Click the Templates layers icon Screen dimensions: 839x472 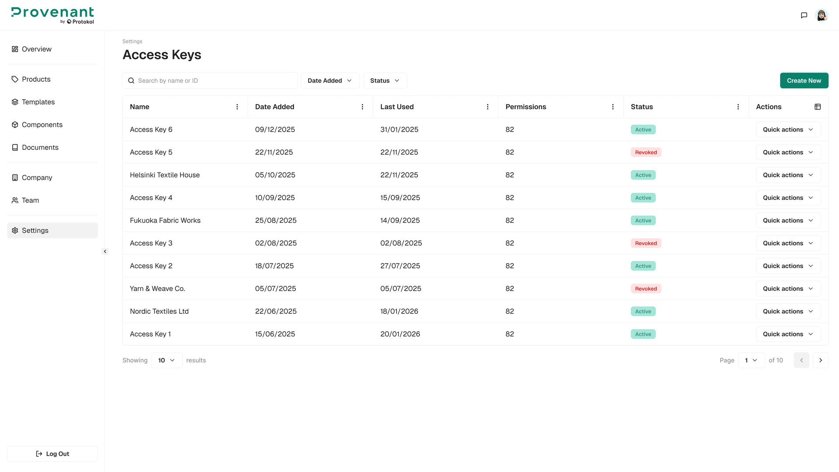coord(14,102)
